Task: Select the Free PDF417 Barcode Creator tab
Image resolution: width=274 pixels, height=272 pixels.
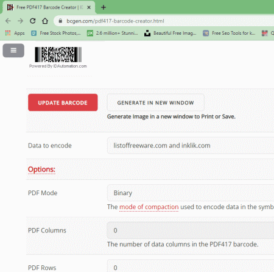Action: [x=49, y=7]
